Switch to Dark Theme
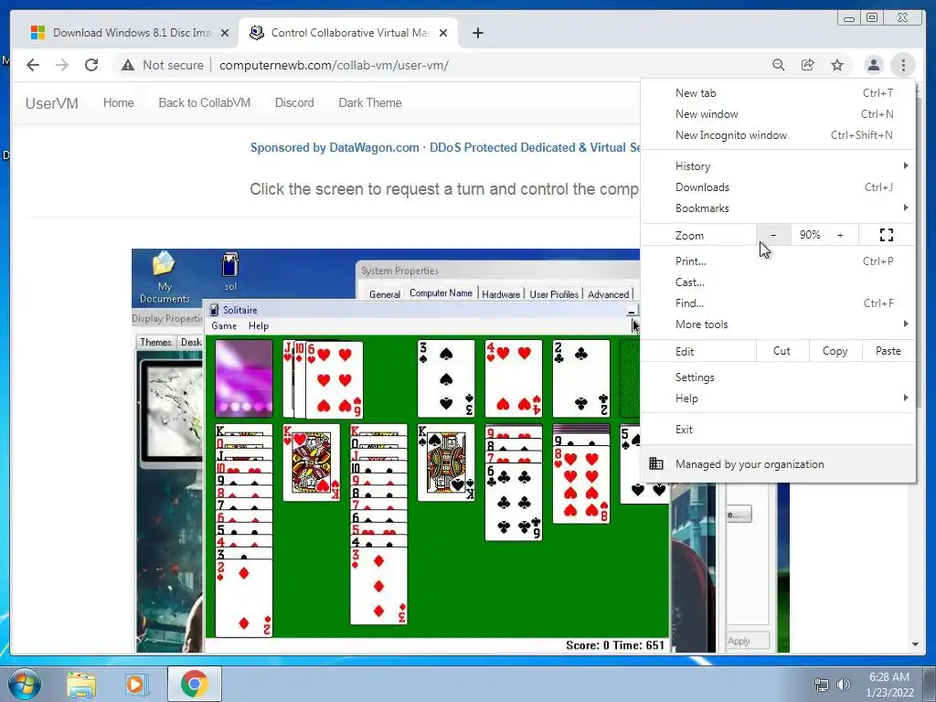 pyautogui.click(x=370, y=102)
